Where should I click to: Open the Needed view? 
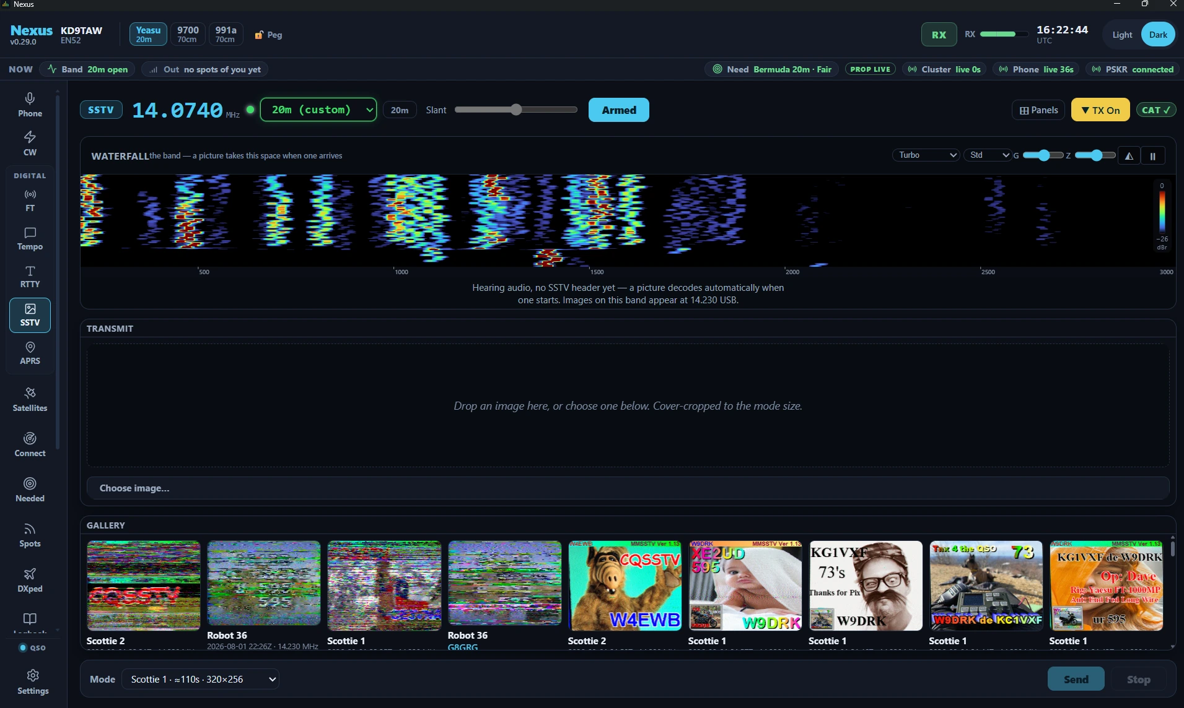(x=30, y=490)
